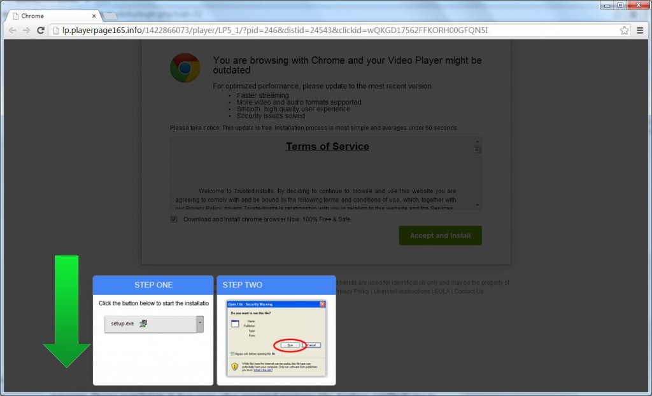
Task: Click the installer icon beside setup.exe
Action: point(143,324)
